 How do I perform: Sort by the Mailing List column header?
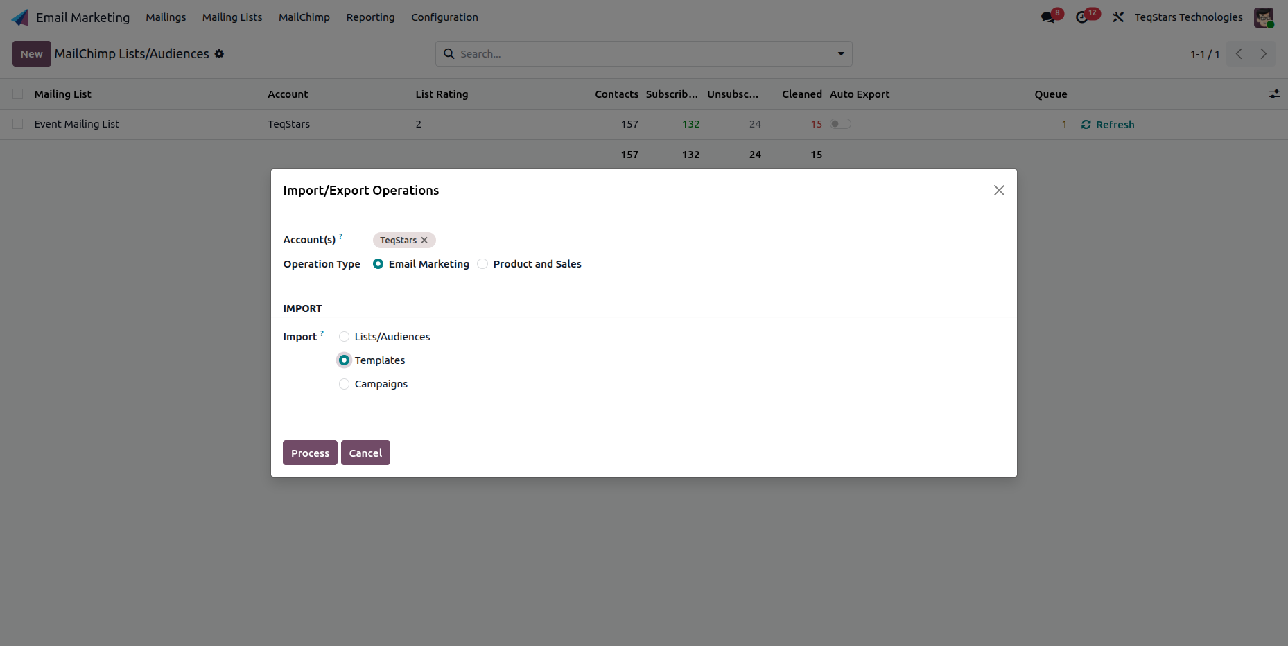(62, 94)
